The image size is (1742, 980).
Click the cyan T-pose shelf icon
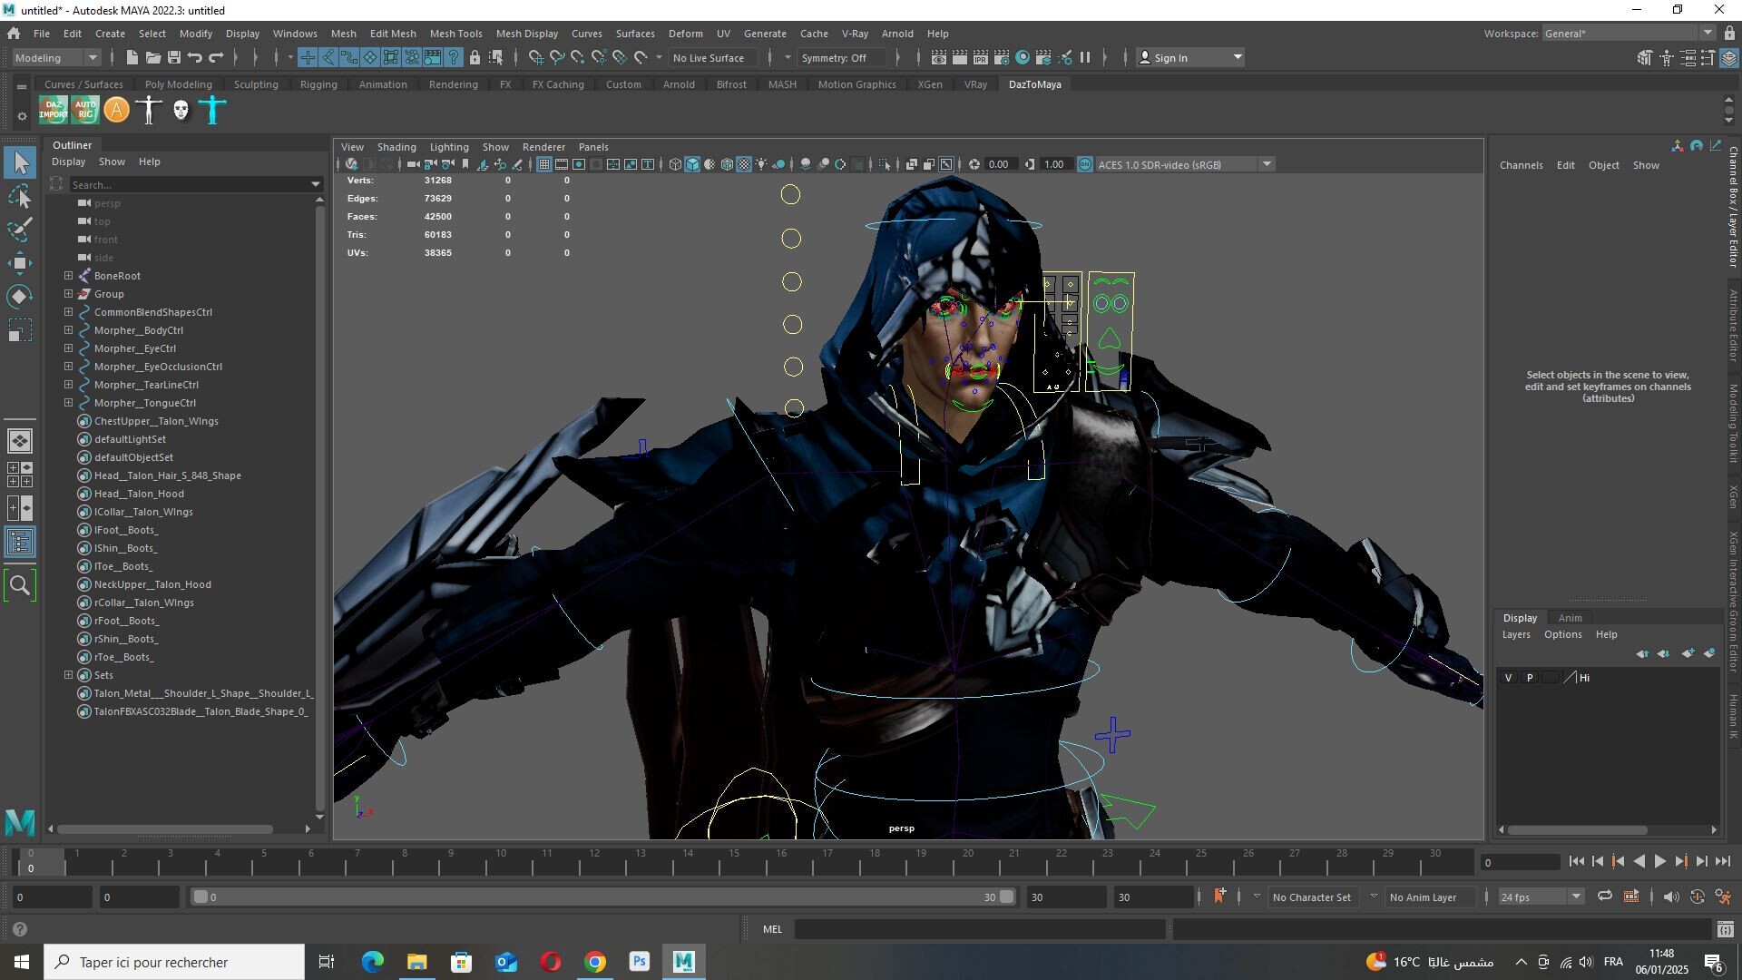[x=212, y=111]
